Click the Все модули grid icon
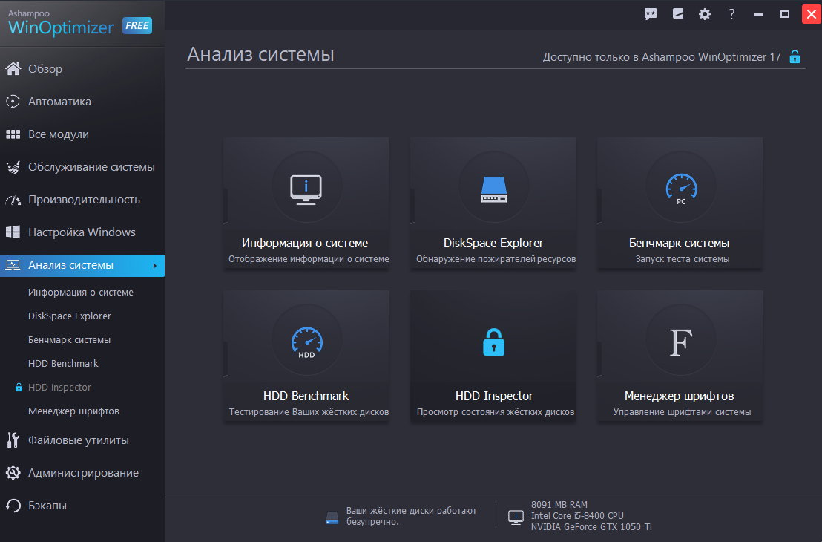 (13, 134)
